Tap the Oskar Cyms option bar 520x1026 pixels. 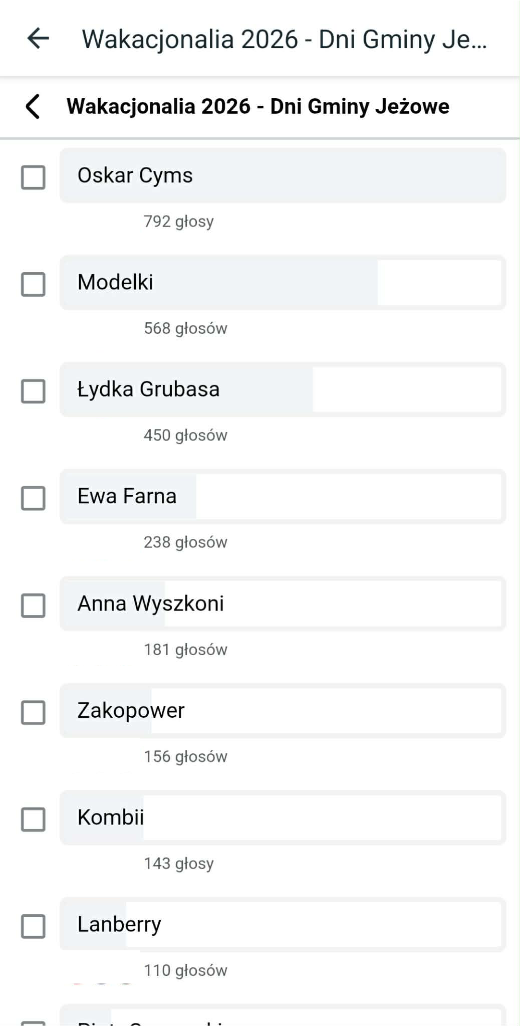pos(283,175)
